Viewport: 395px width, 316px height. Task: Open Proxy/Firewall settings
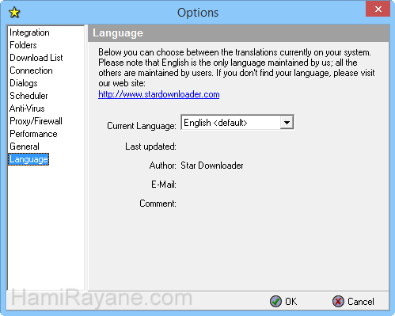[36, 121]
